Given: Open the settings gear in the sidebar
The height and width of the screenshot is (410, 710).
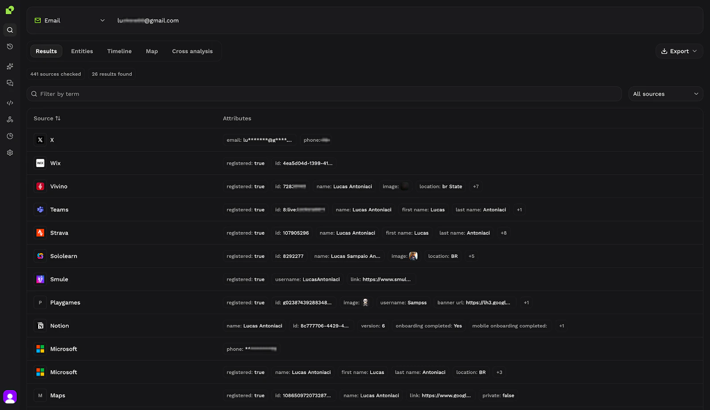Looking at the screenshot, I should point(10,153).
